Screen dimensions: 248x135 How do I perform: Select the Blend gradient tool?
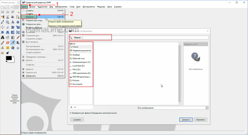pos(13,37)
